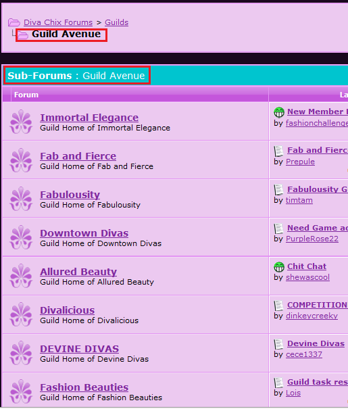The width and height of the screenshot is (348, 409).
Task: Open the Immortal Elegance forum
Action: (89, 118)
